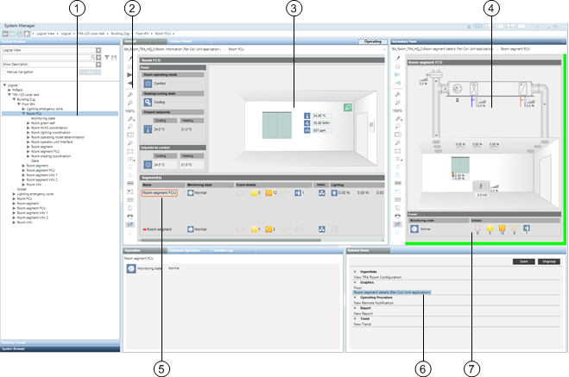Click the HVAC icon for Room segment FCU
The width and height of the screenshot is (569, 377).
pos(321,193)
